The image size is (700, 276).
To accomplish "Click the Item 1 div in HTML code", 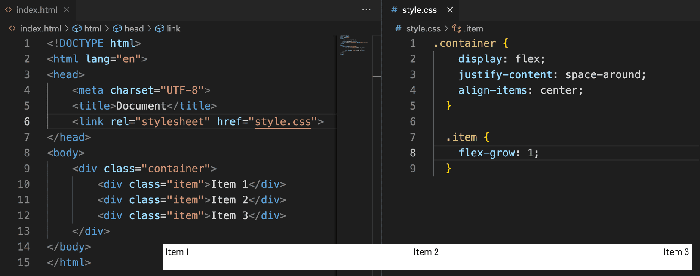I will (x=192, y=184).
